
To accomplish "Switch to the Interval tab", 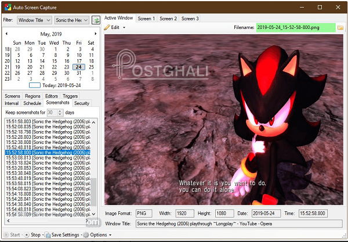I will (x=12, y=103).
